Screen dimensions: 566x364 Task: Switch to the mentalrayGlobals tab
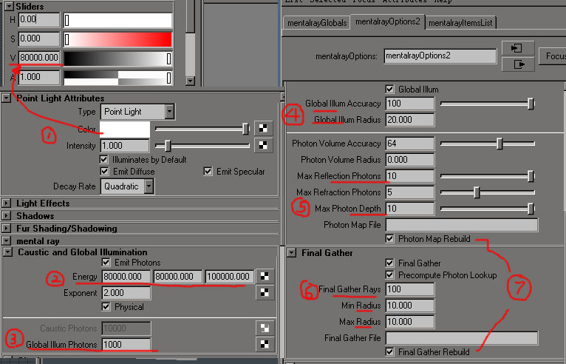317,23
